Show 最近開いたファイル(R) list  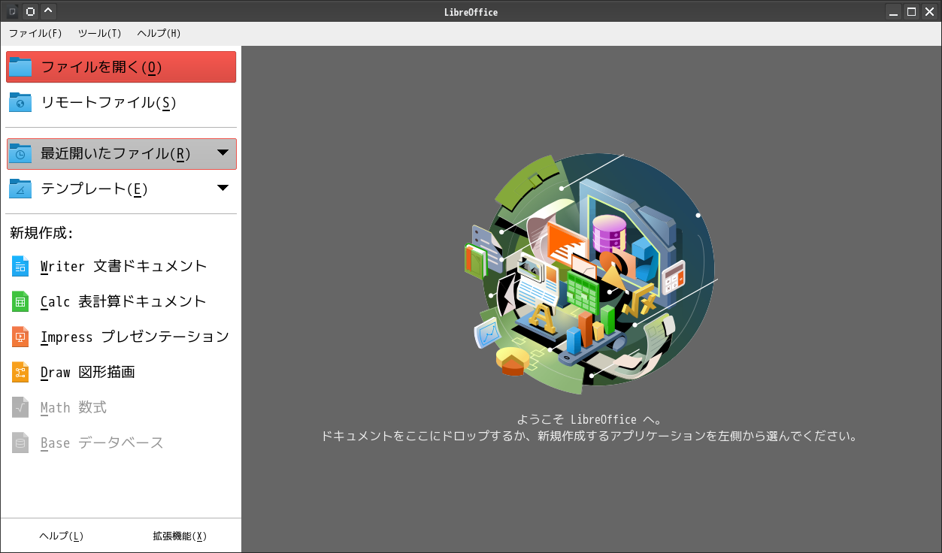(x=121, y=153)
